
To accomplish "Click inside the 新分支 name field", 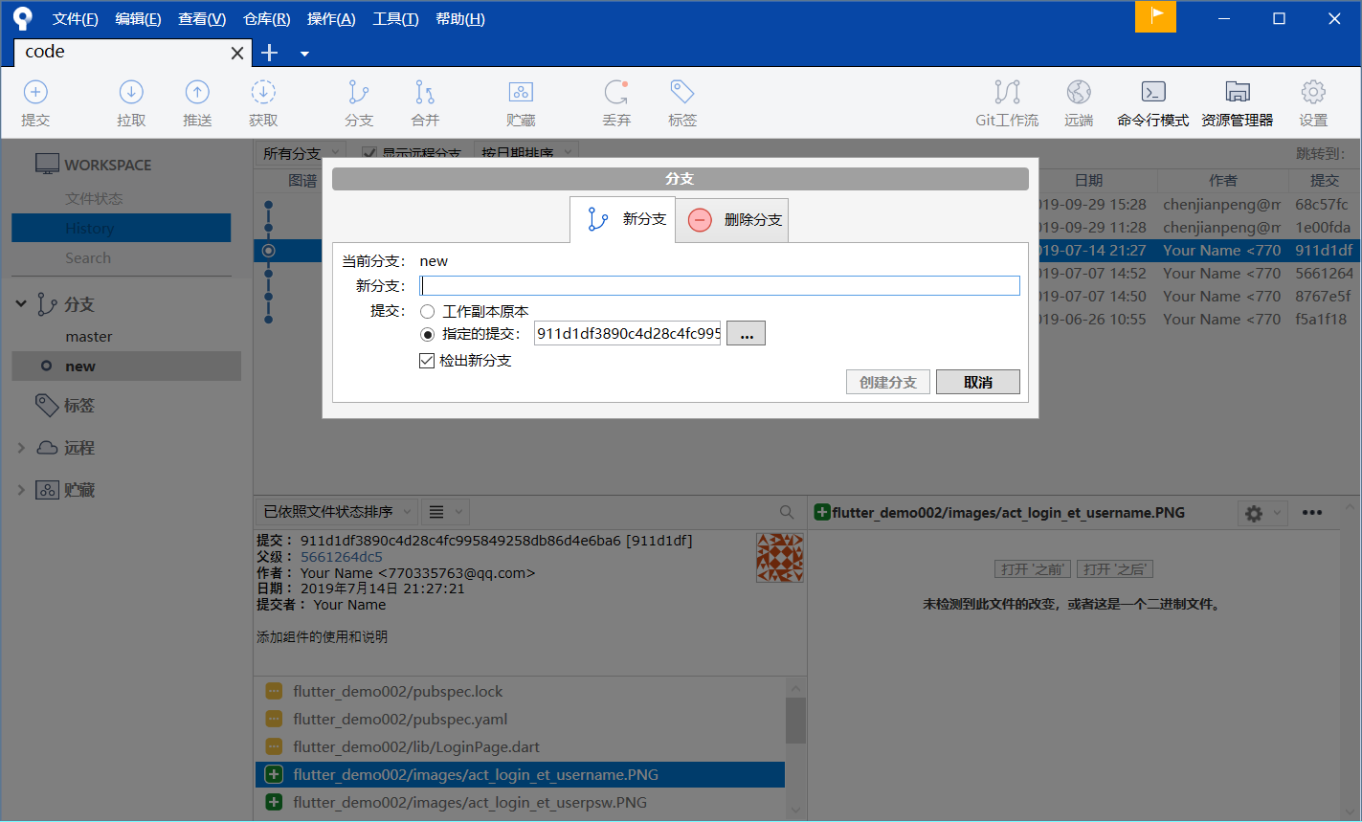I will tap(720, 284).
